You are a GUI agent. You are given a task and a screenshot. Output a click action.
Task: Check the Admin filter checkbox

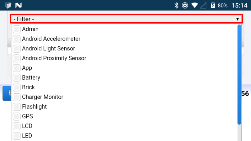(x=17, y=29)
